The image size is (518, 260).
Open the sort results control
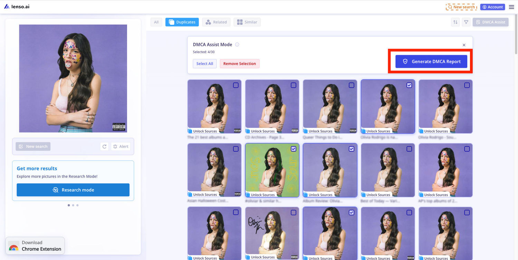coord(455,22)
